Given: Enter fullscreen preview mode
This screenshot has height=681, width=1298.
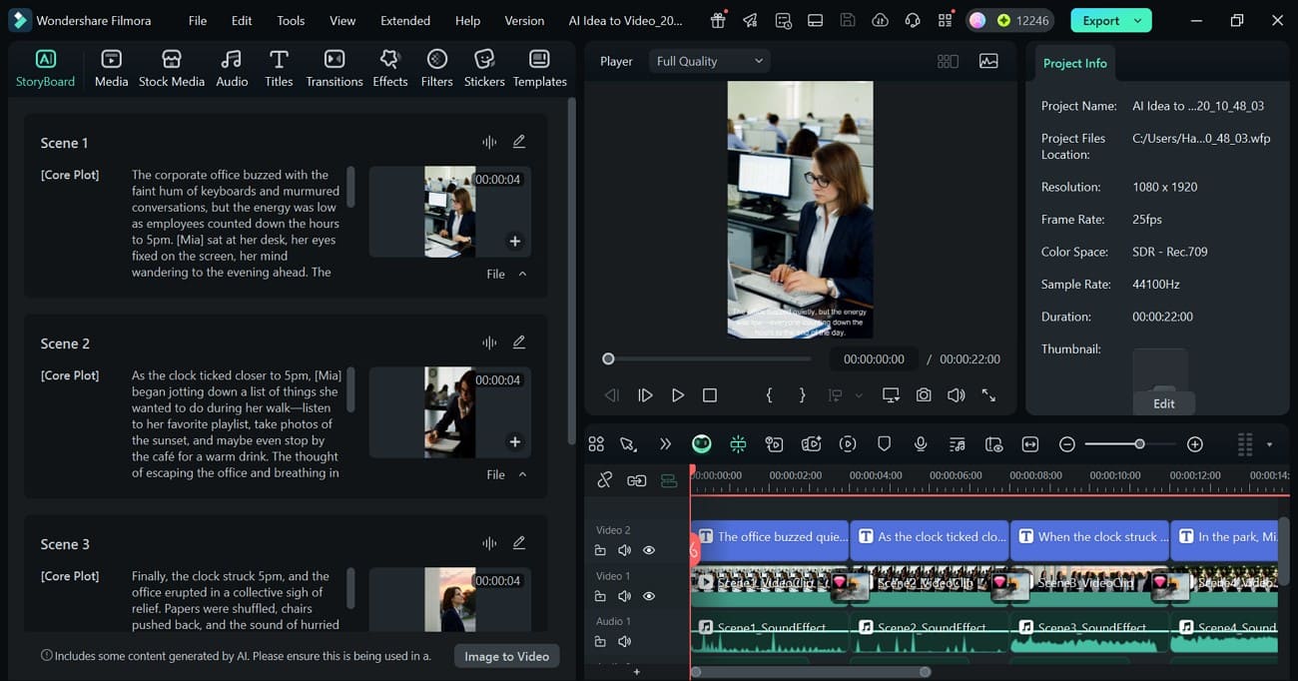Looking at the screenshot, I should coord(988,394).
